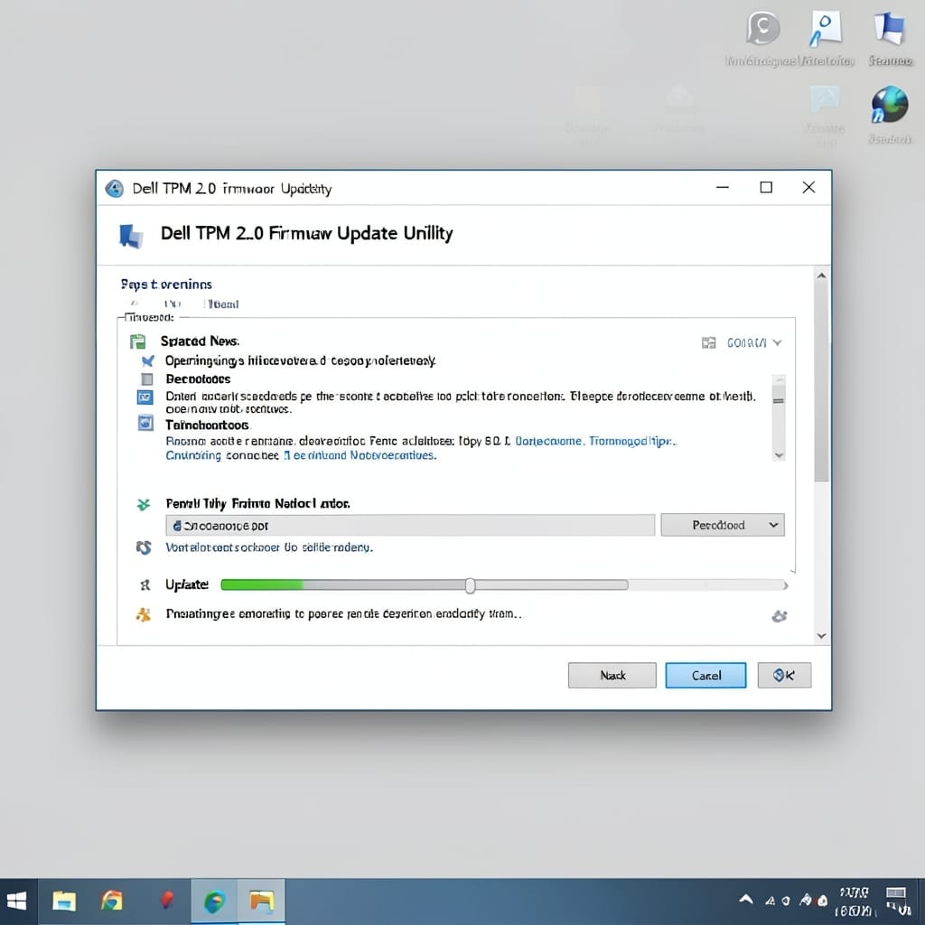
Task: Click the Carel button
Action: click(x=705, y=675)
